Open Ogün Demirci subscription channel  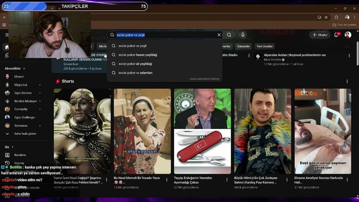click(24, 93)
